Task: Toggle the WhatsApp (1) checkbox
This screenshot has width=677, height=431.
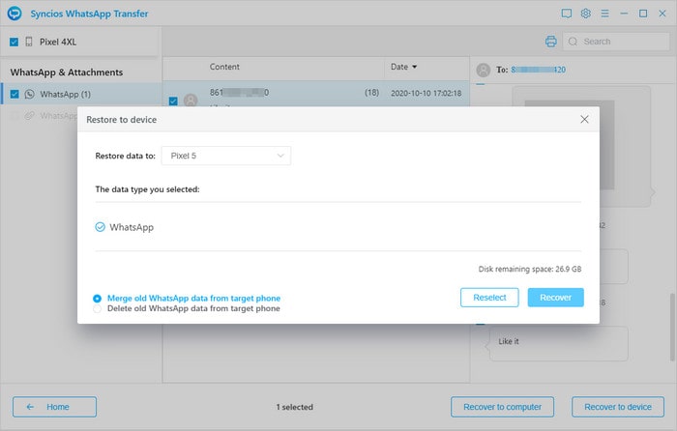Action: 15,94
